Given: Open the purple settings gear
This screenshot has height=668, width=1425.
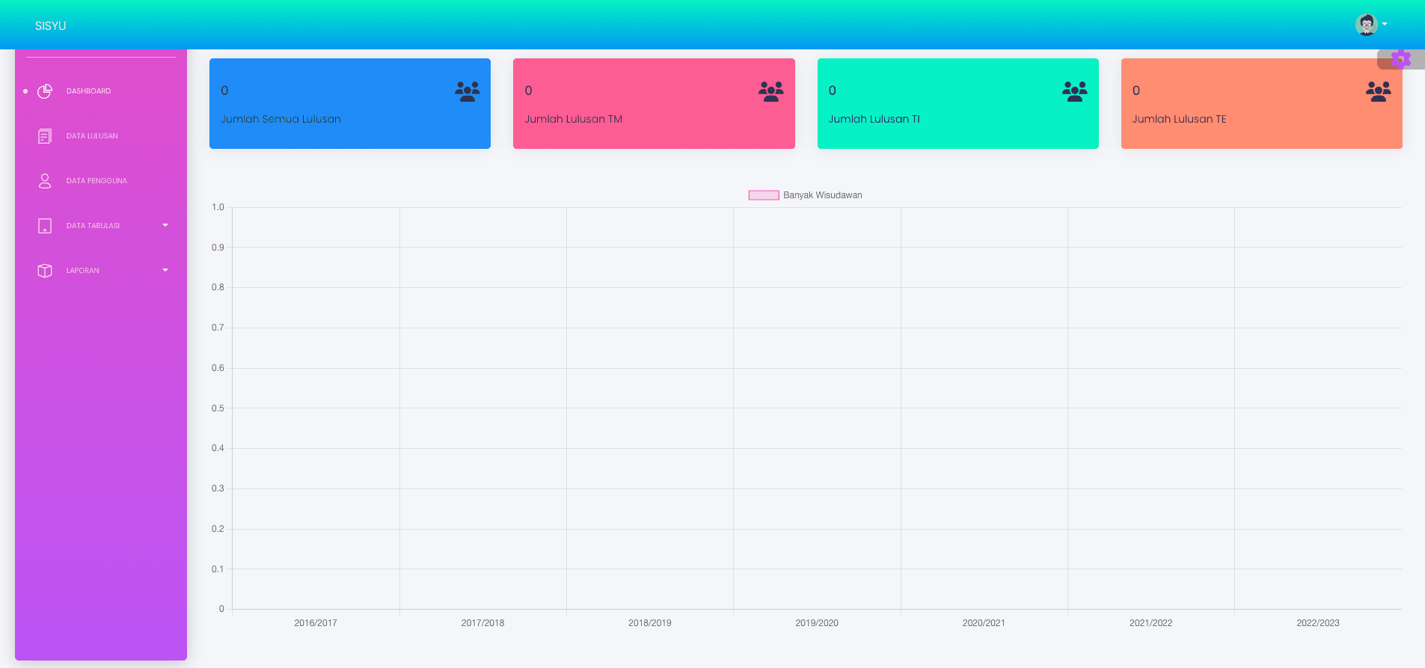Looking at the screenshot, I should point(1401,59).
